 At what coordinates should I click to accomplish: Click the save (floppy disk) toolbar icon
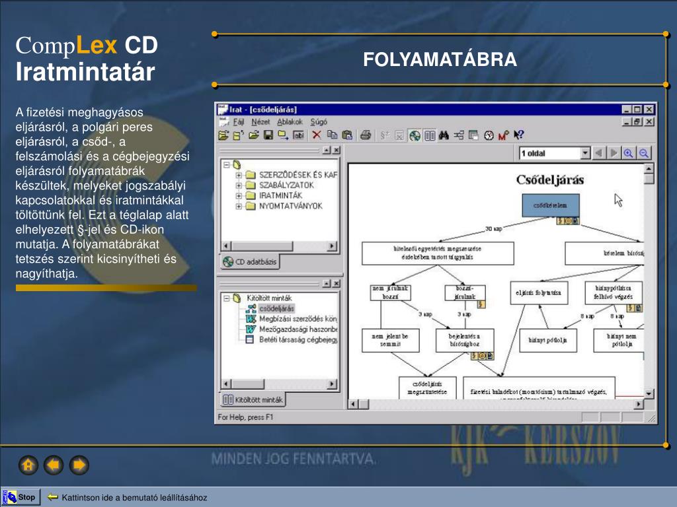(268, 135)
